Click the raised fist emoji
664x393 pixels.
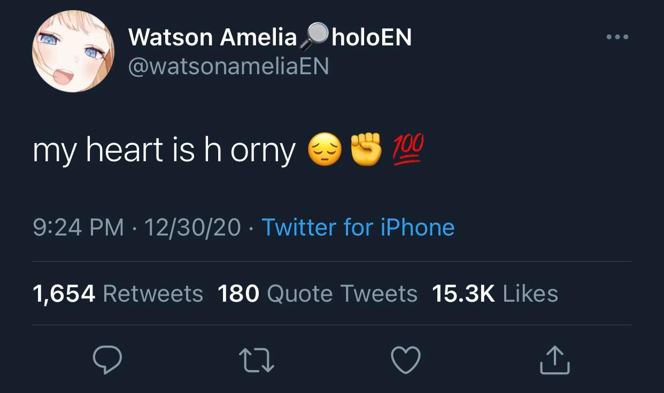366,150
